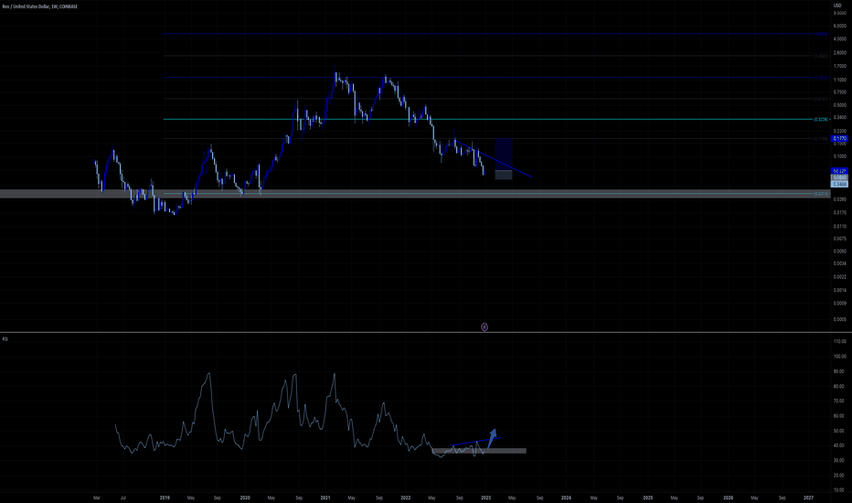Click the 9.0000 price axis label
Viewport: 852px width, 503px height.
tap(839, 13)
